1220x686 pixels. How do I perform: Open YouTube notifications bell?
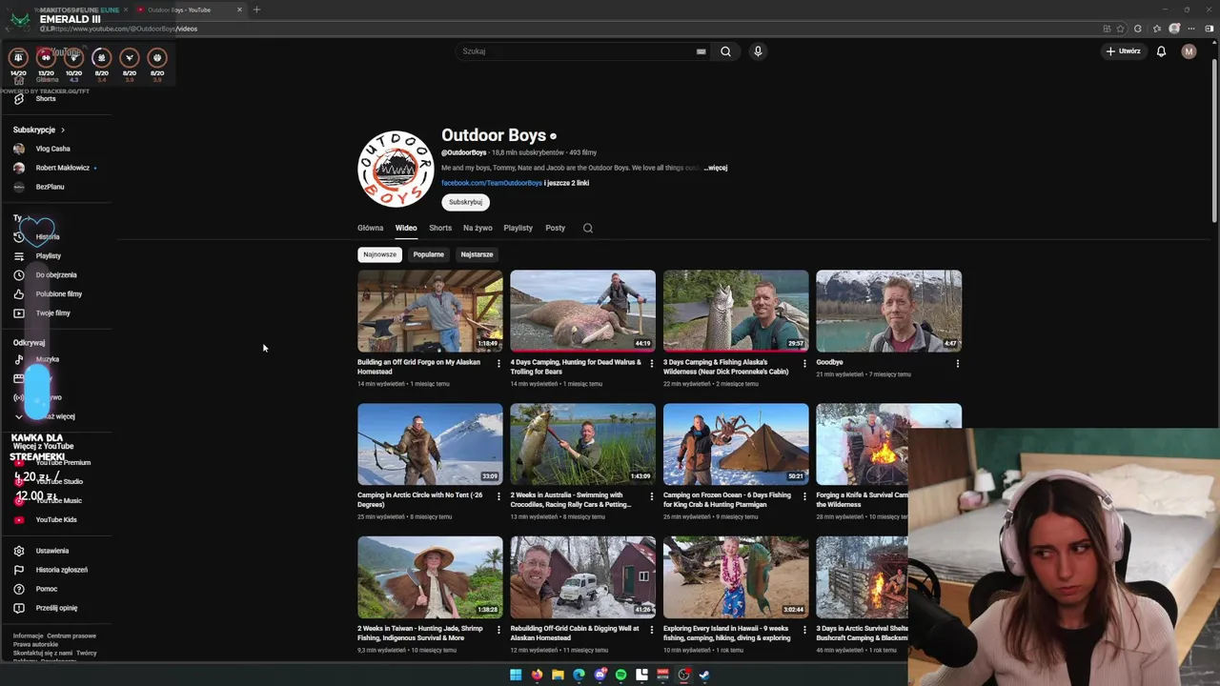[1161, 51]
